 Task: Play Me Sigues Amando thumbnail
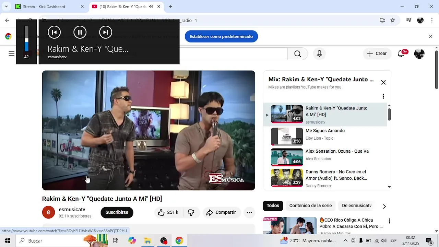tap(287, 136)
